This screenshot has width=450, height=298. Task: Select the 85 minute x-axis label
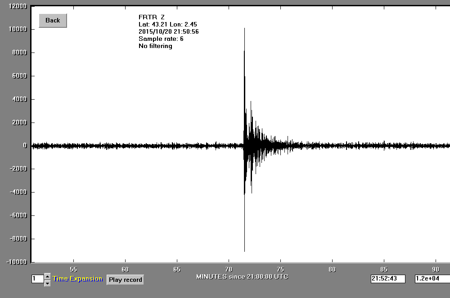pos(384,269)
